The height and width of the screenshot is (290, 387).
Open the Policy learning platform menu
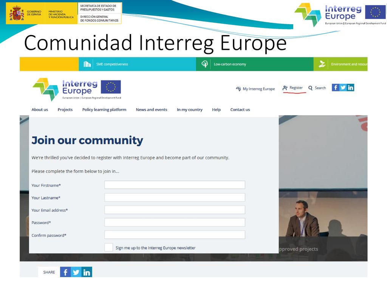[104, 110]
